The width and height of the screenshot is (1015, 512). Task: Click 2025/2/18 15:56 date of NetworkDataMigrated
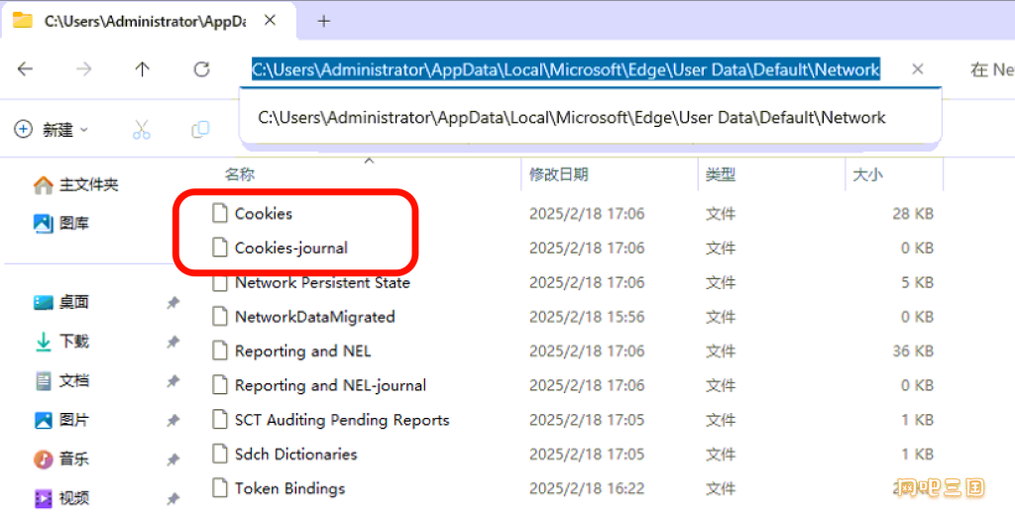pos(587,317)
